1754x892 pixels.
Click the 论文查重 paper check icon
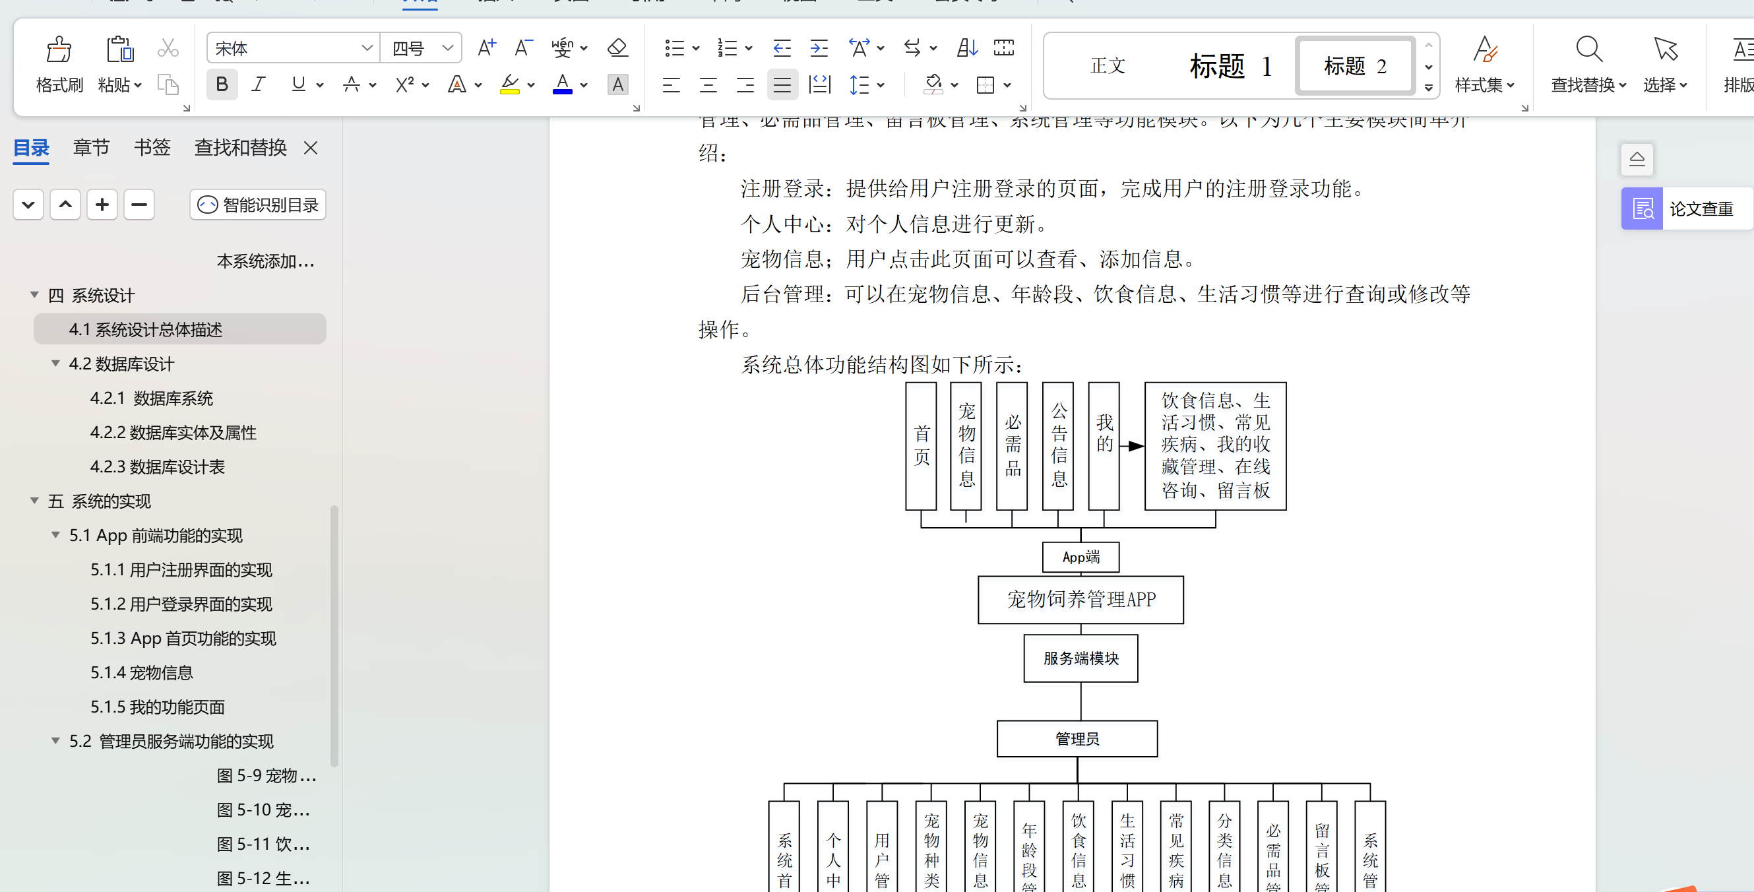click(x=1642, y=208)
